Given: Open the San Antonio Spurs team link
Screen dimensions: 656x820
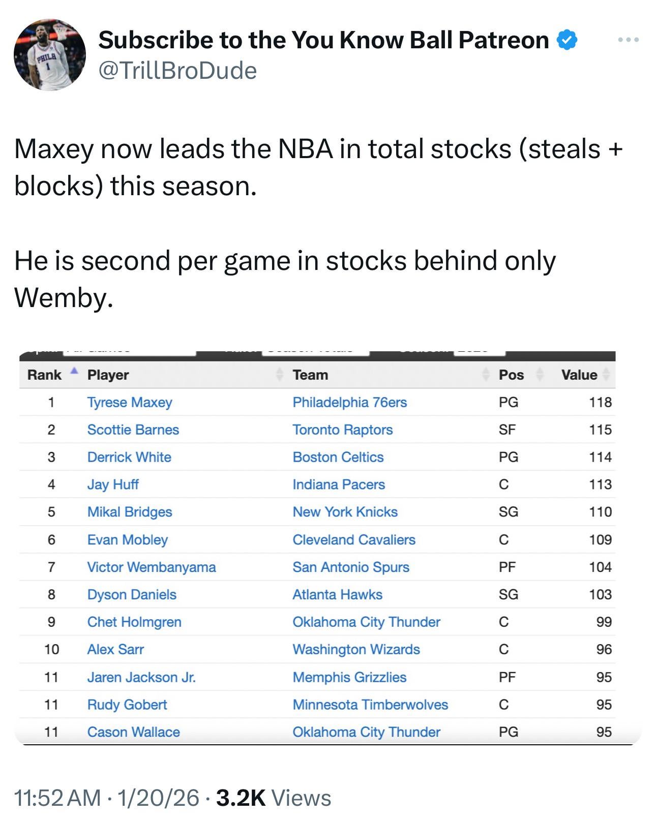Looking at the screenshot, I should pyautogui.click(x=351, y=567).
